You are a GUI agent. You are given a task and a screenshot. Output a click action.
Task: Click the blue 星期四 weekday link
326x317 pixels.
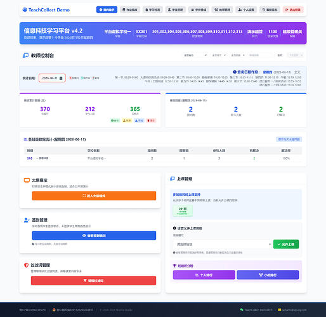(268, 72)
